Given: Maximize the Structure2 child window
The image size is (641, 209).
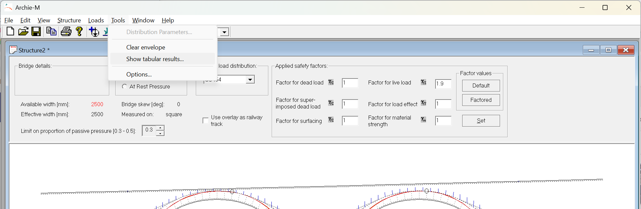Looking at the screenshot, I should coord(609,50).
